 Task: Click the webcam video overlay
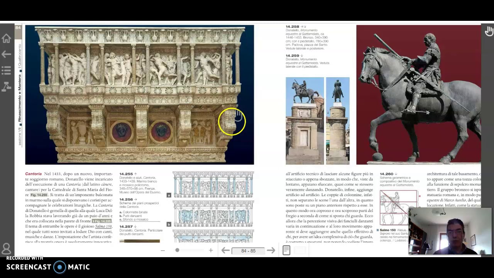(x=450, y=231)
